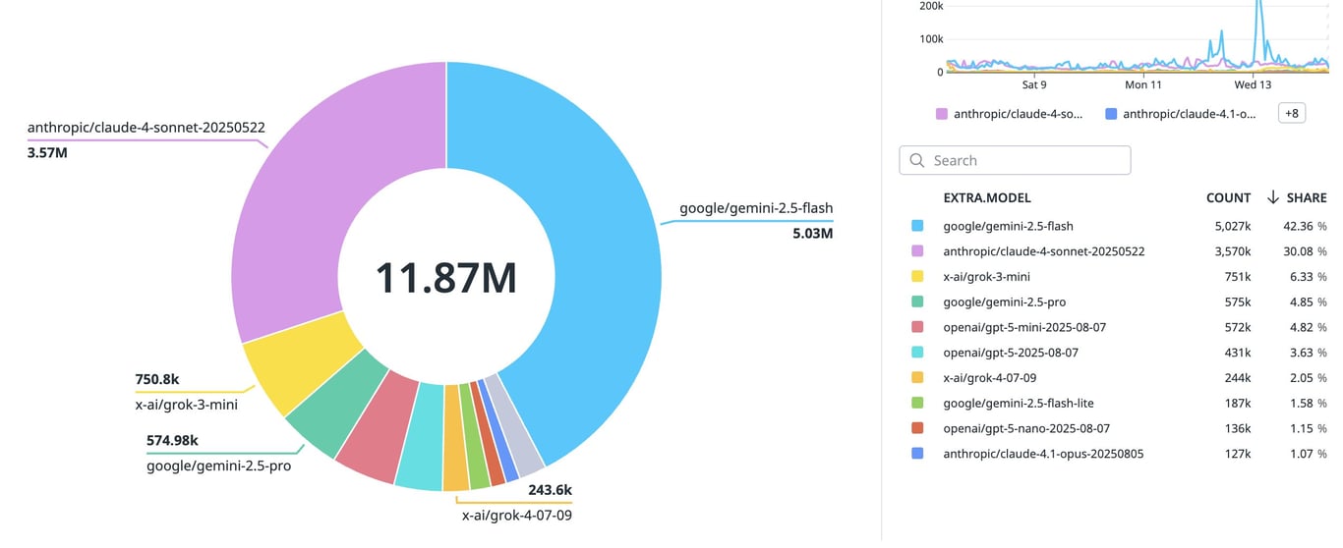
Task: Click the spike in the timeseries chart
Action: (1257, 20)
